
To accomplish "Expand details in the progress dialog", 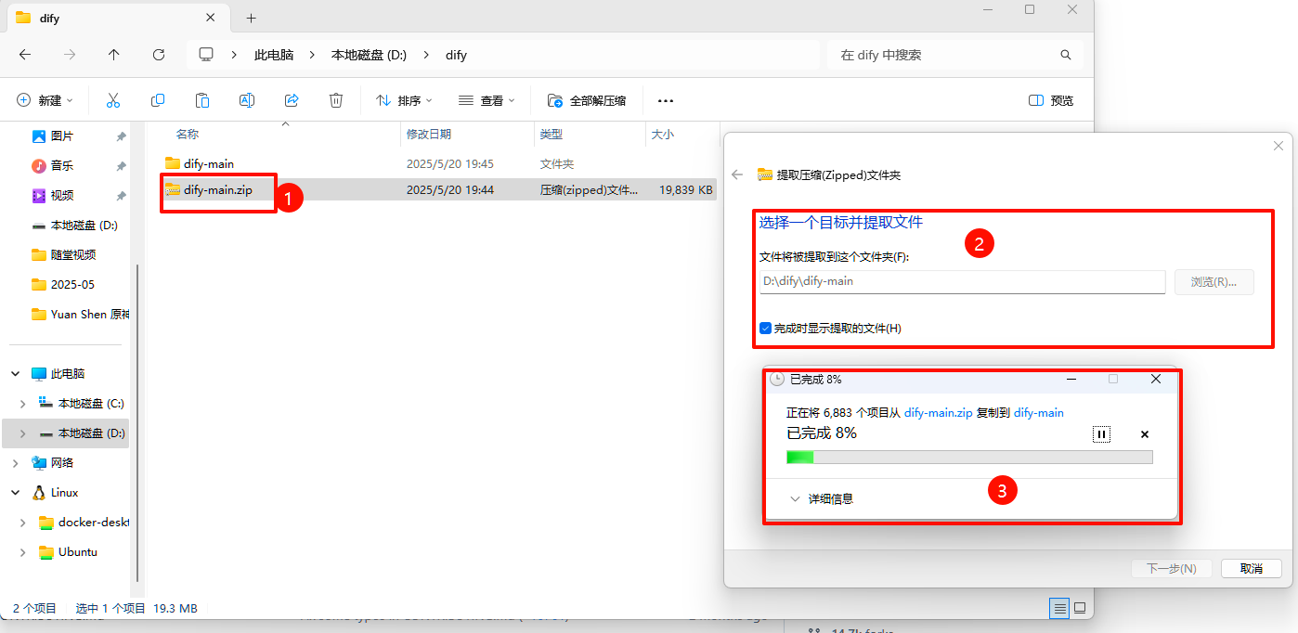I will 822,498.
